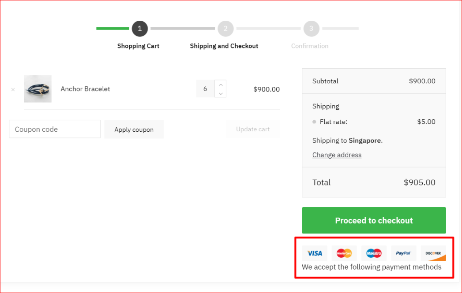Click into the Coupon code field
Screen dimensions: 462x293
55,129
